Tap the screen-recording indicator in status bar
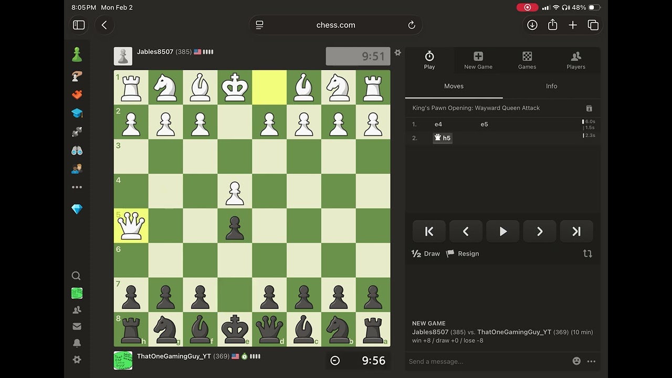This screenshot has width=672, height=378. pyautogui.click(x=527, y=7)
